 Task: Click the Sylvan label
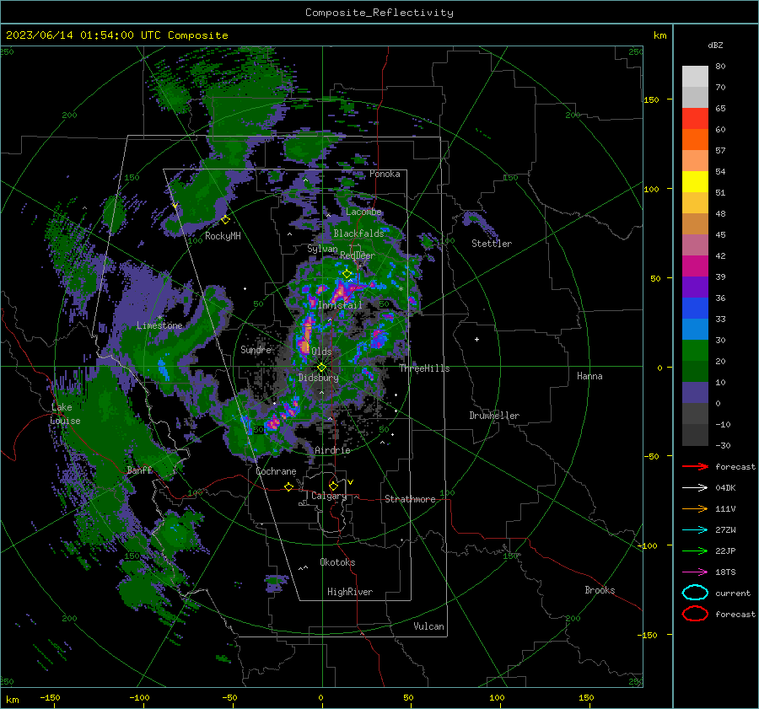322,249
